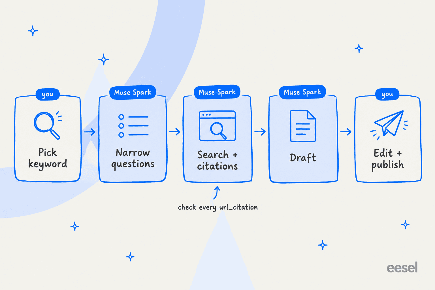Click the 'Edit + publish' text
This screenshot has height=290, width=435.
tap(388, 159)
